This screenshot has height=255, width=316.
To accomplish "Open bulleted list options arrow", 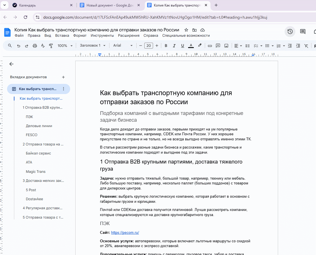I will (x=273, y=46).
